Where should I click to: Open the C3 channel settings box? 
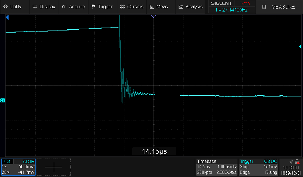pos(18,166)
